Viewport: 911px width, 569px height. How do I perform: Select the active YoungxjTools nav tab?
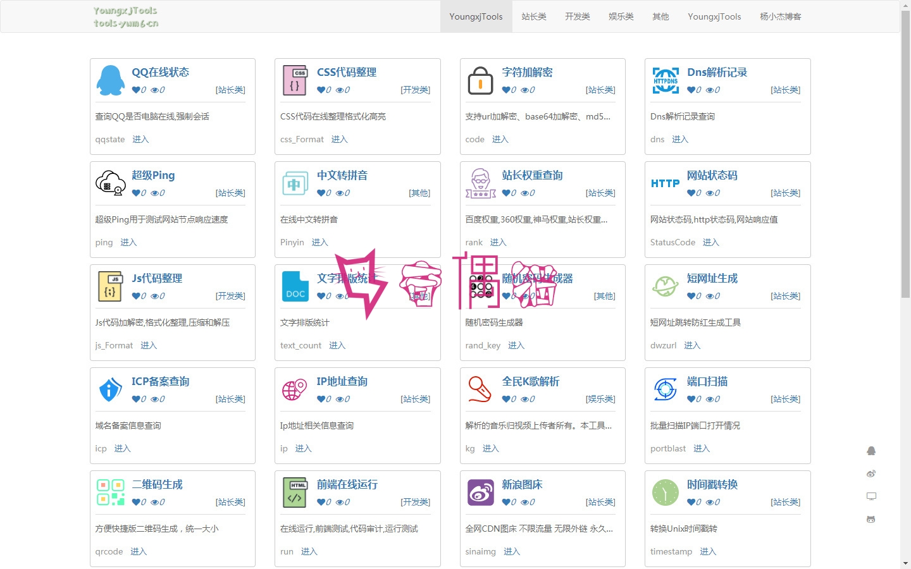tap(476, 16)
